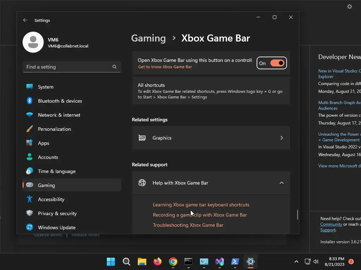This screenshot has width=361, height=270.
Task: Open Community link in Installer window
Action: tap(331, 224)
